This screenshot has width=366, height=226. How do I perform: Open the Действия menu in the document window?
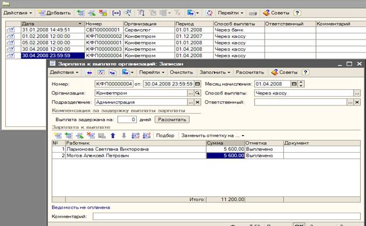coord(64,72)
